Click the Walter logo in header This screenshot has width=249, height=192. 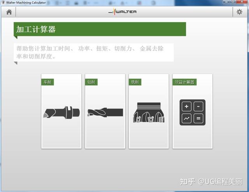click(122, 11)
